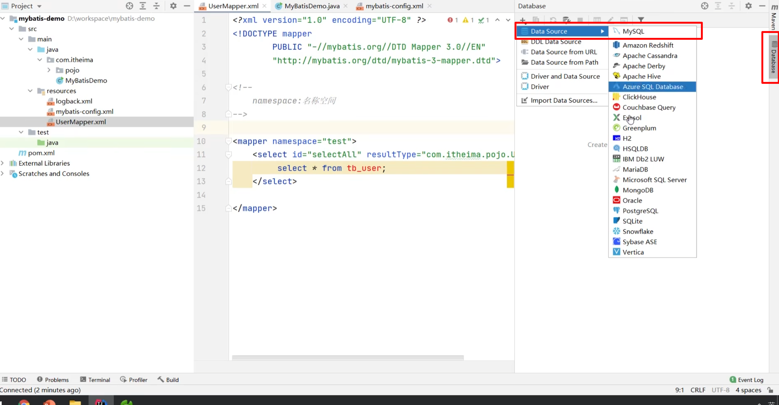
Task: Open the Event Log
Action: coord(747,380)
